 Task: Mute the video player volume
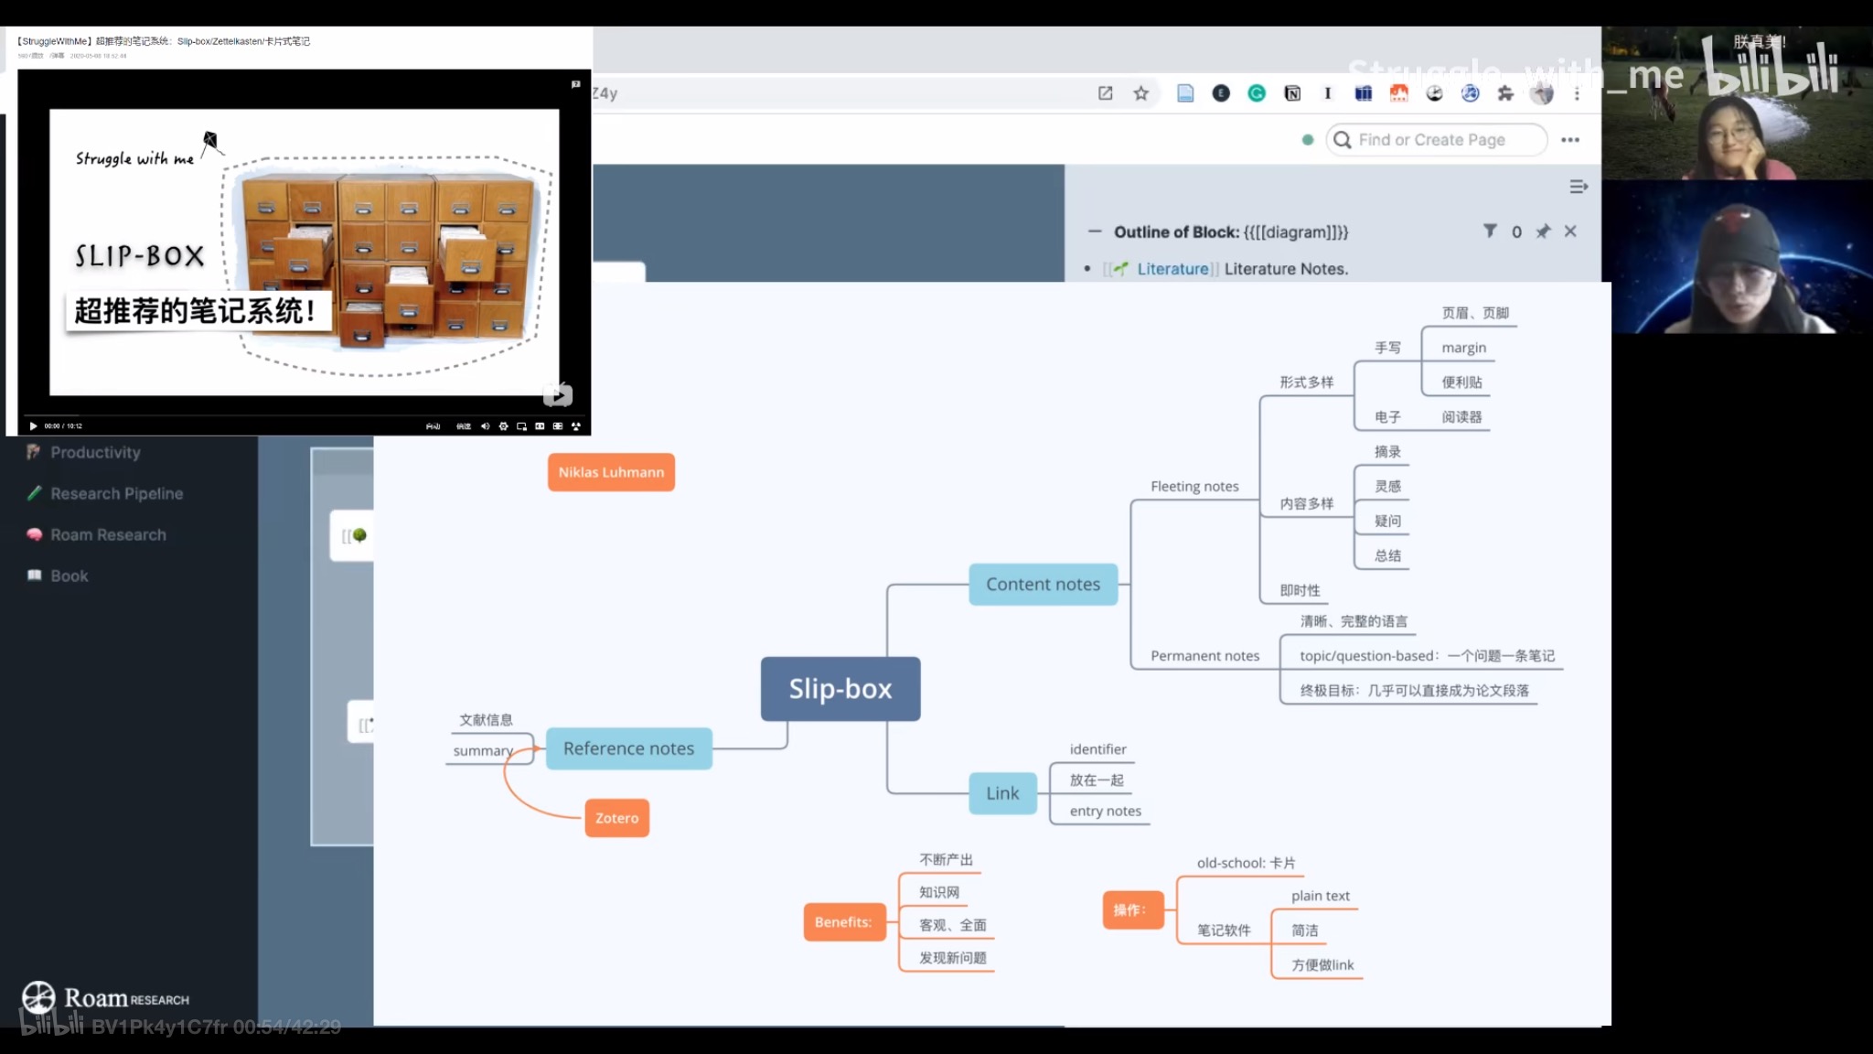pyautogui.click(x=485, y=426)
